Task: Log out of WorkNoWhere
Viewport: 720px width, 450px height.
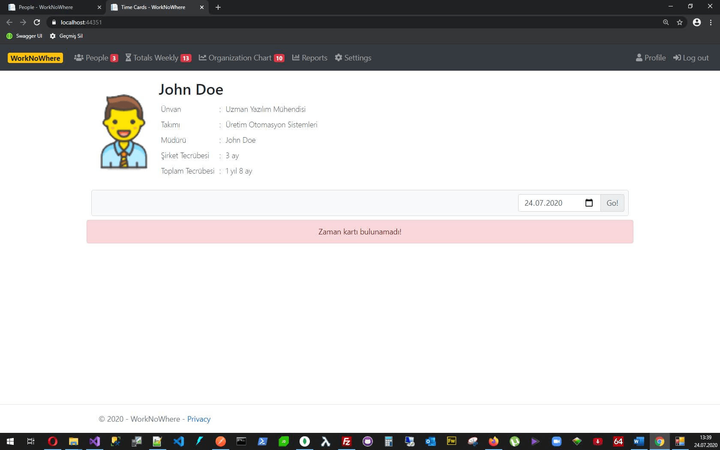Action: coord(691,58)
